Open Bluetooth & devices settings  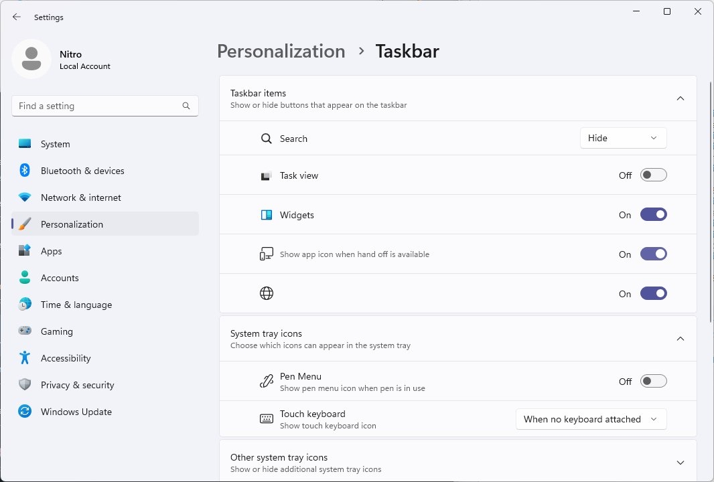click(105, 171)
